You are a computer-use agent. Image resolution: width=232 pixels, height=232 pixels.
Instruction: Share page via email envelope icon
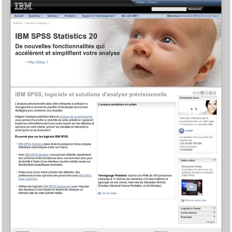[x=198, y=93]
